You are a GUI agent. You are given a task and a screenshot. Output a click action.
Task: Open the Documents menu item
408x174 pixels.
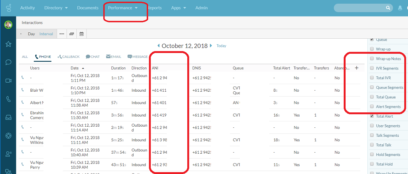[x=88, y=8]
